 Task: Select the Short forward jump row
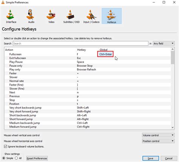(x=88, y=119)
